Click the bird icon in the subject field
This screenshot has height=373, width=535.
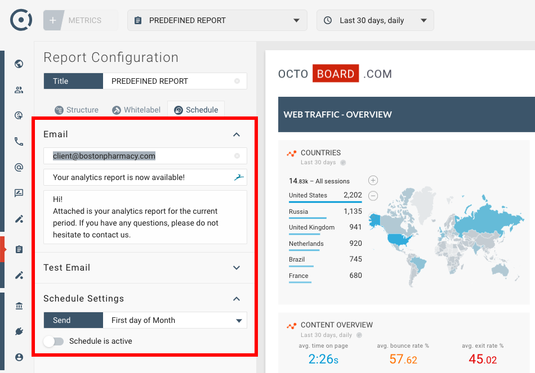coord(239,177)
